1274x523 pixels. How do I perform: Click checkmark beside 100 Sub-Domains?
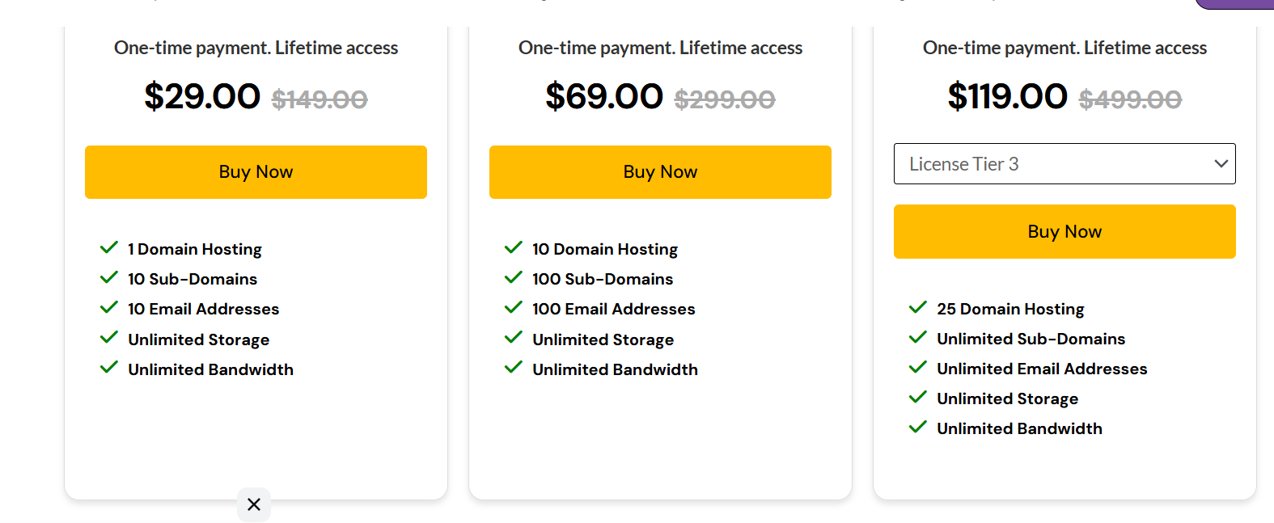pos(514,278)
